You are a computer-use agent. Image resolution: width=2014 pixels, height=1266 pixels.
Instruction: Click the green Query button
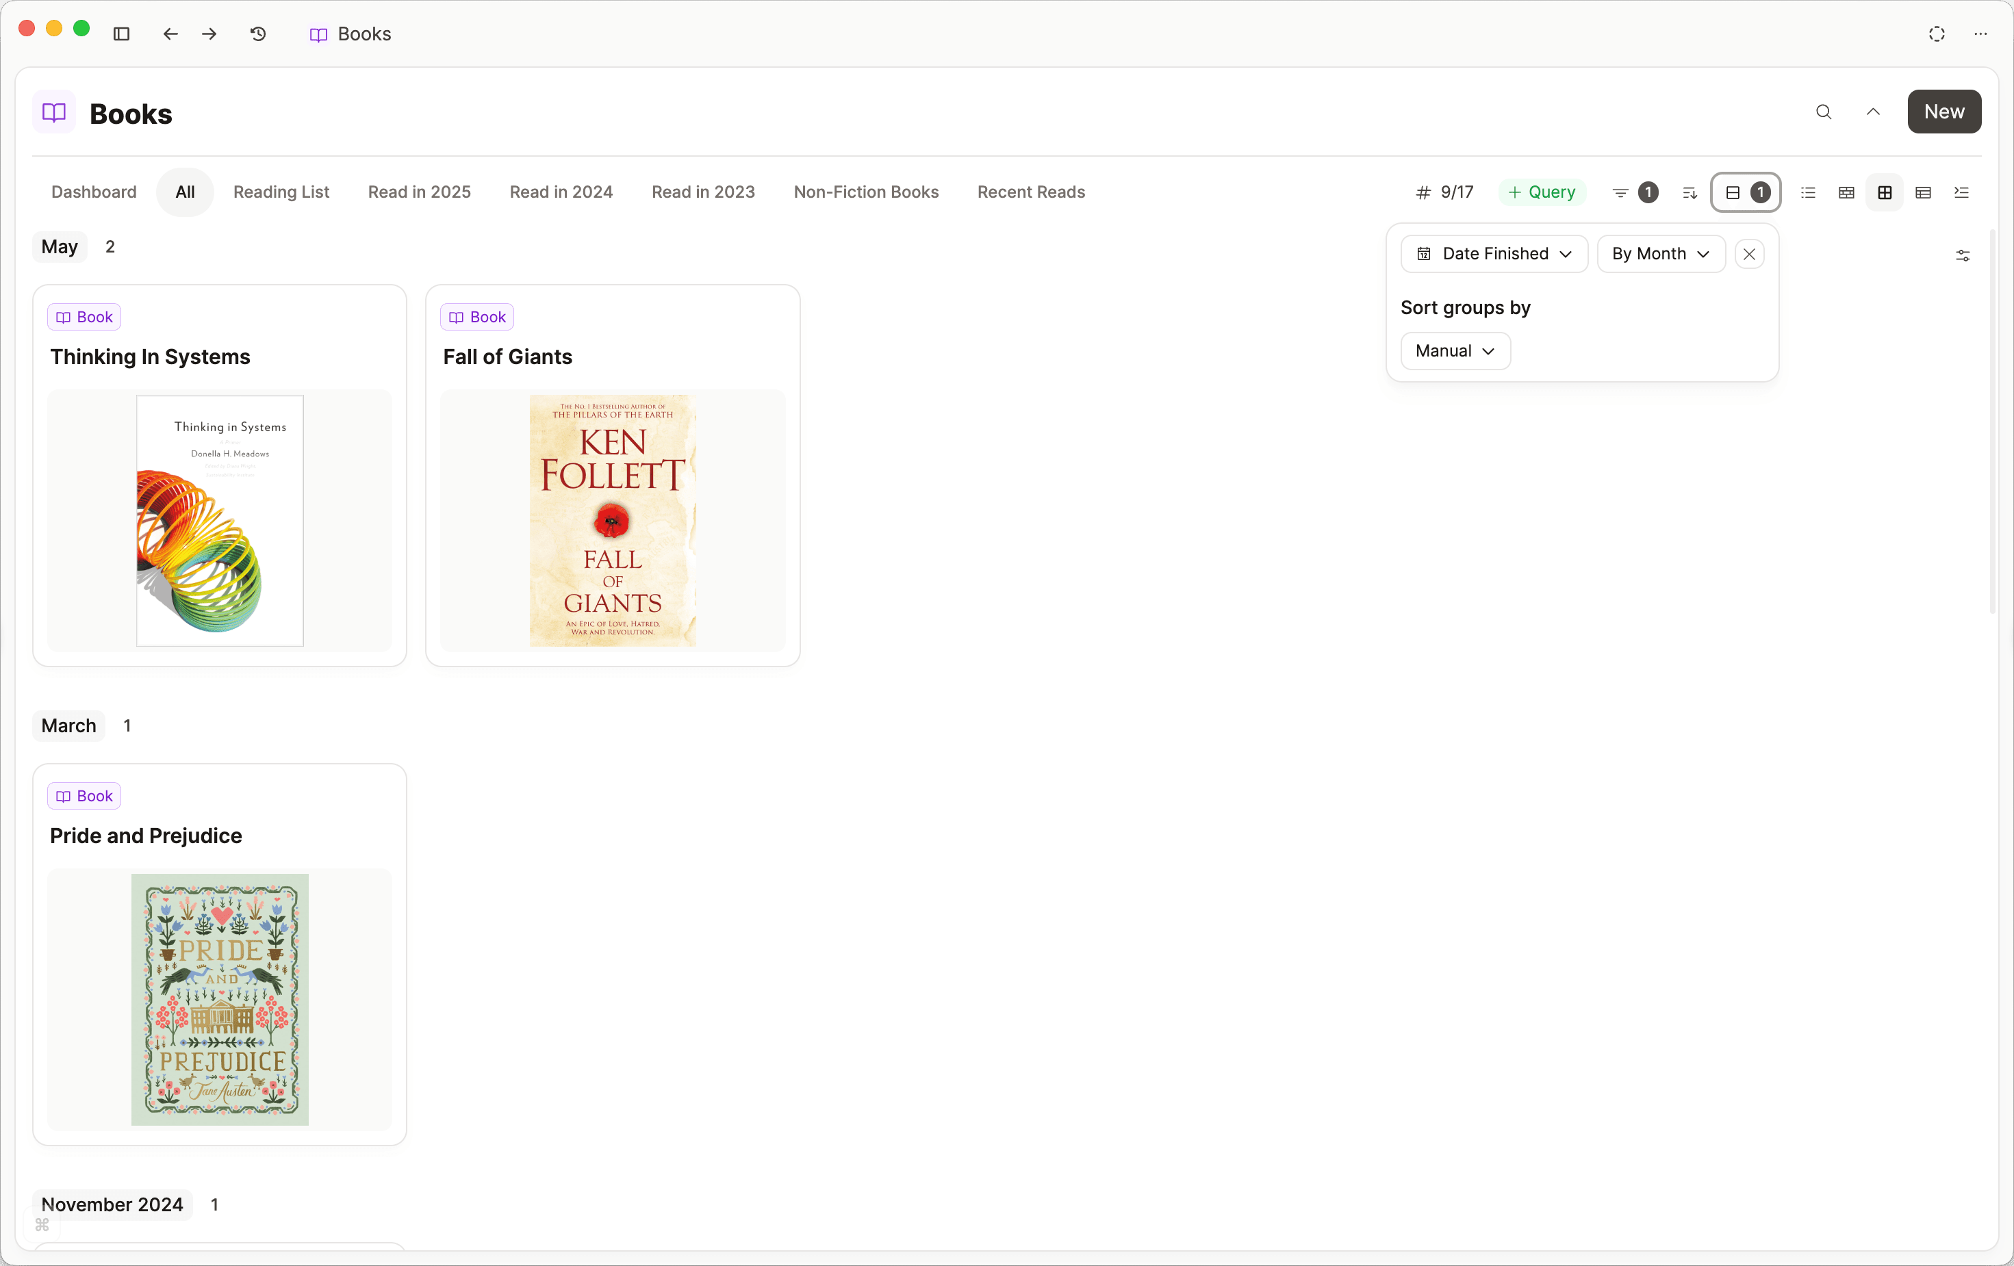(1542, 192)
